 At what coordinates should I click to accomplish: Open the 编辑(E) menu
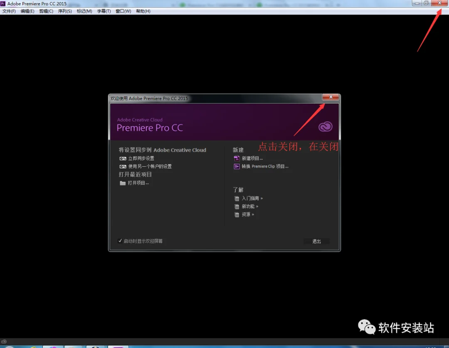coord(27,11)
